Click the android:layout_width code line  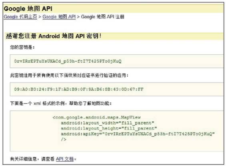pos(107,123)
